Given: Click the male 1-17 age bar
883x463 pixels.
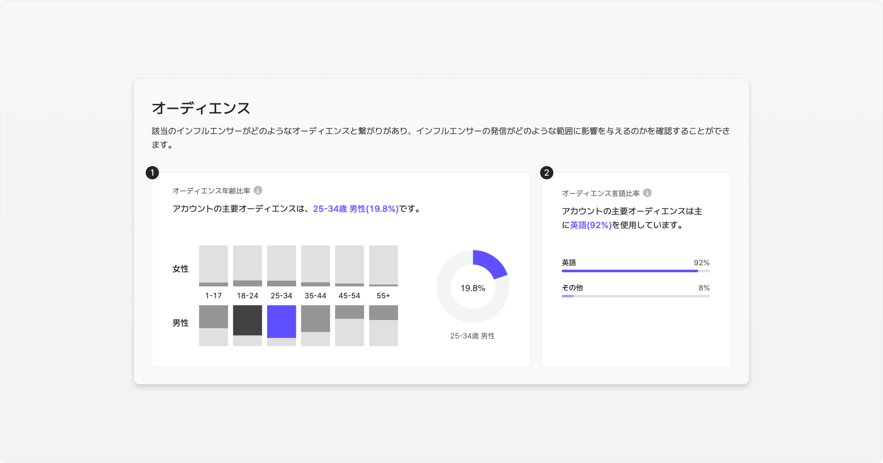Looking at the screenshot, I should pos(213,317).
